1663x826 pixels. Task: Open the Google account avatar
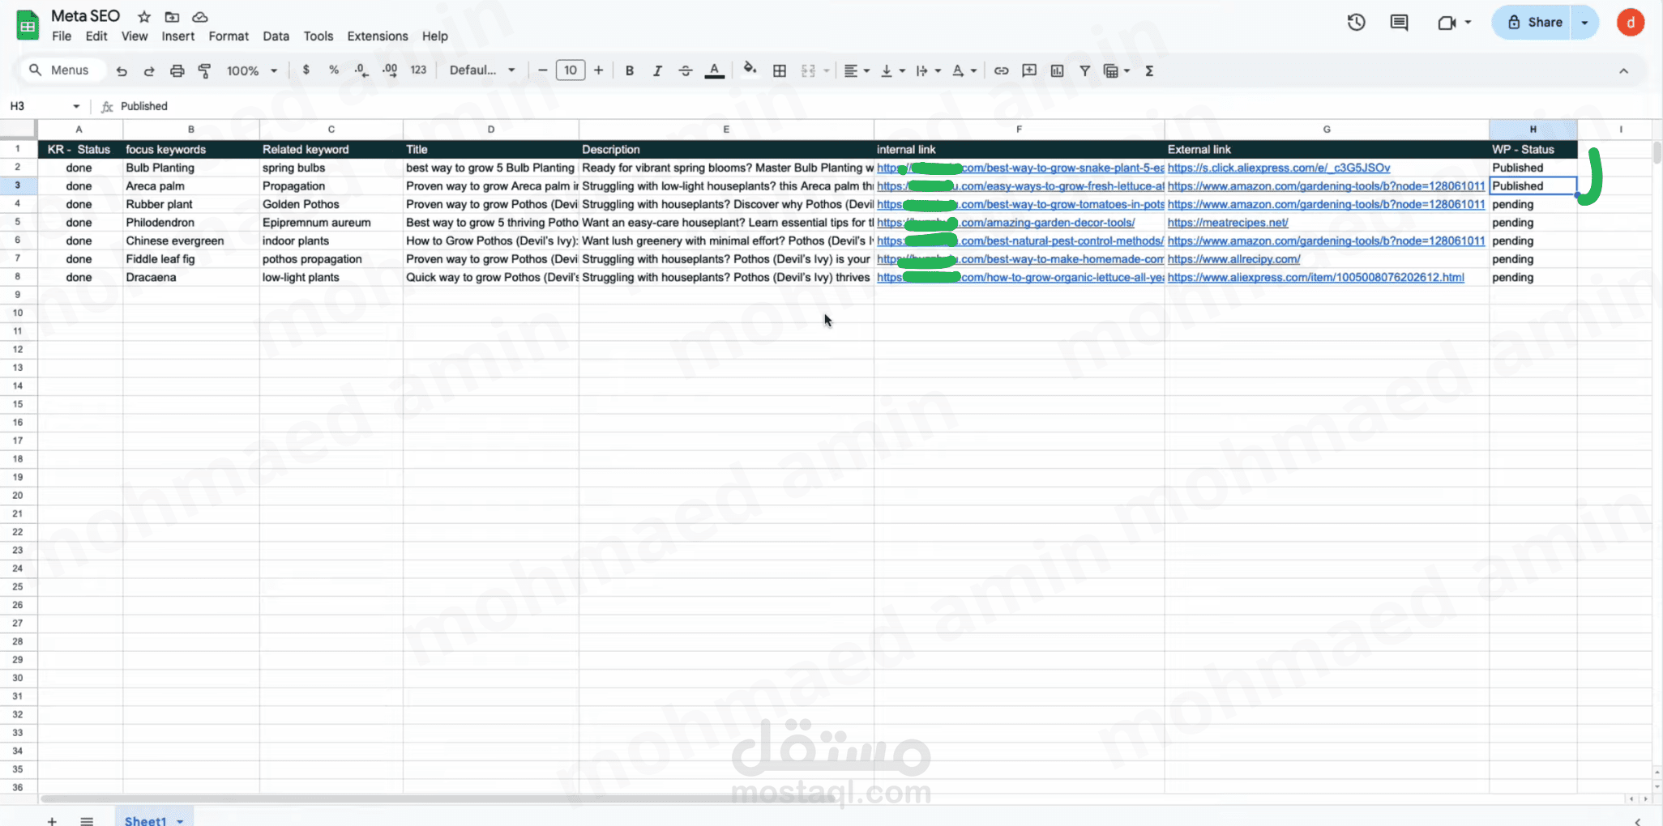[1631, 23]
